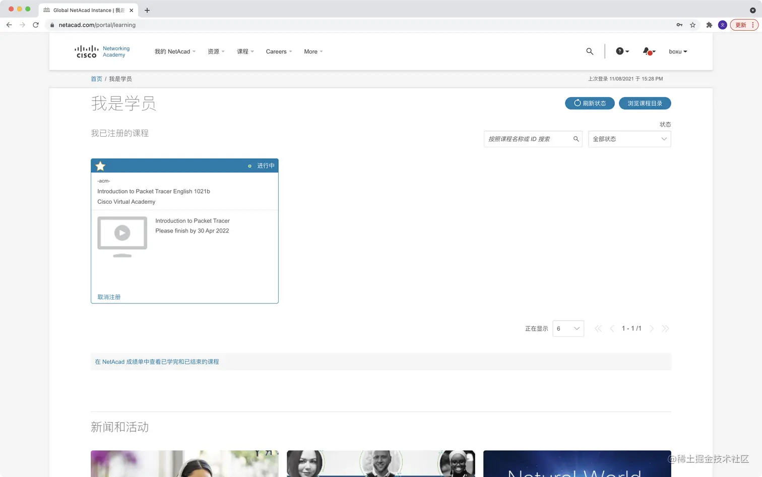Click the 1 - 1 /1 pagination text
Image resolution: width=762 pixels, height=477 pixels.
tap(631, 329)
